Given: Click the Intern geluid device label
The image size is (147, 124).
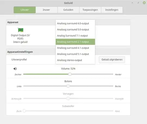Looking at the screenshot, I should (x=20, y=42).
